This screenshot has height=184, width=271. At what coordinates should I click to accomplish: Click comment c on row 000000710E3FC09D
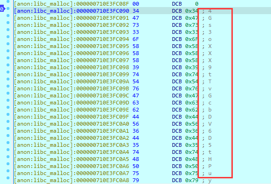pos(210,103)
